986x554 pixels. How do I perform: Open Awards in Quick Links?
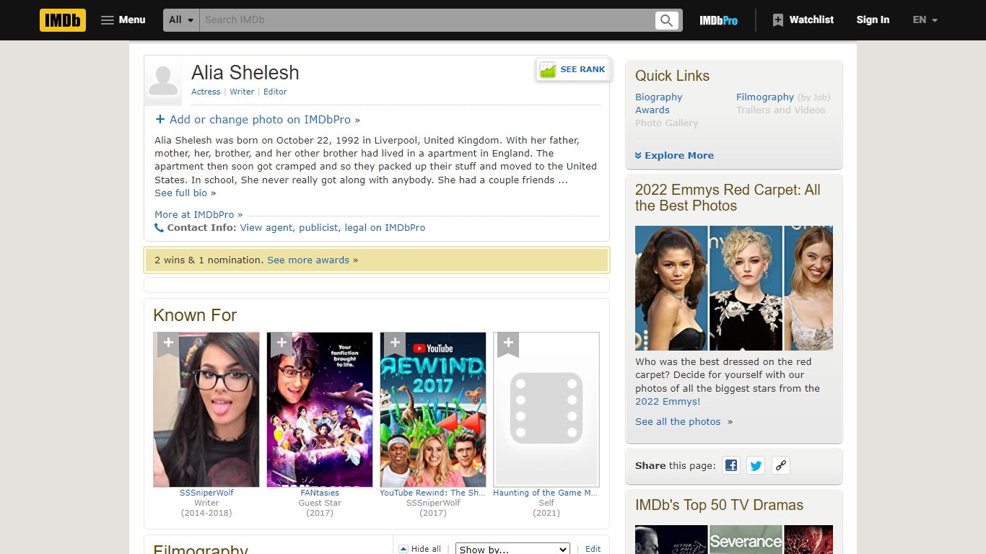click(x=653, y=110)
